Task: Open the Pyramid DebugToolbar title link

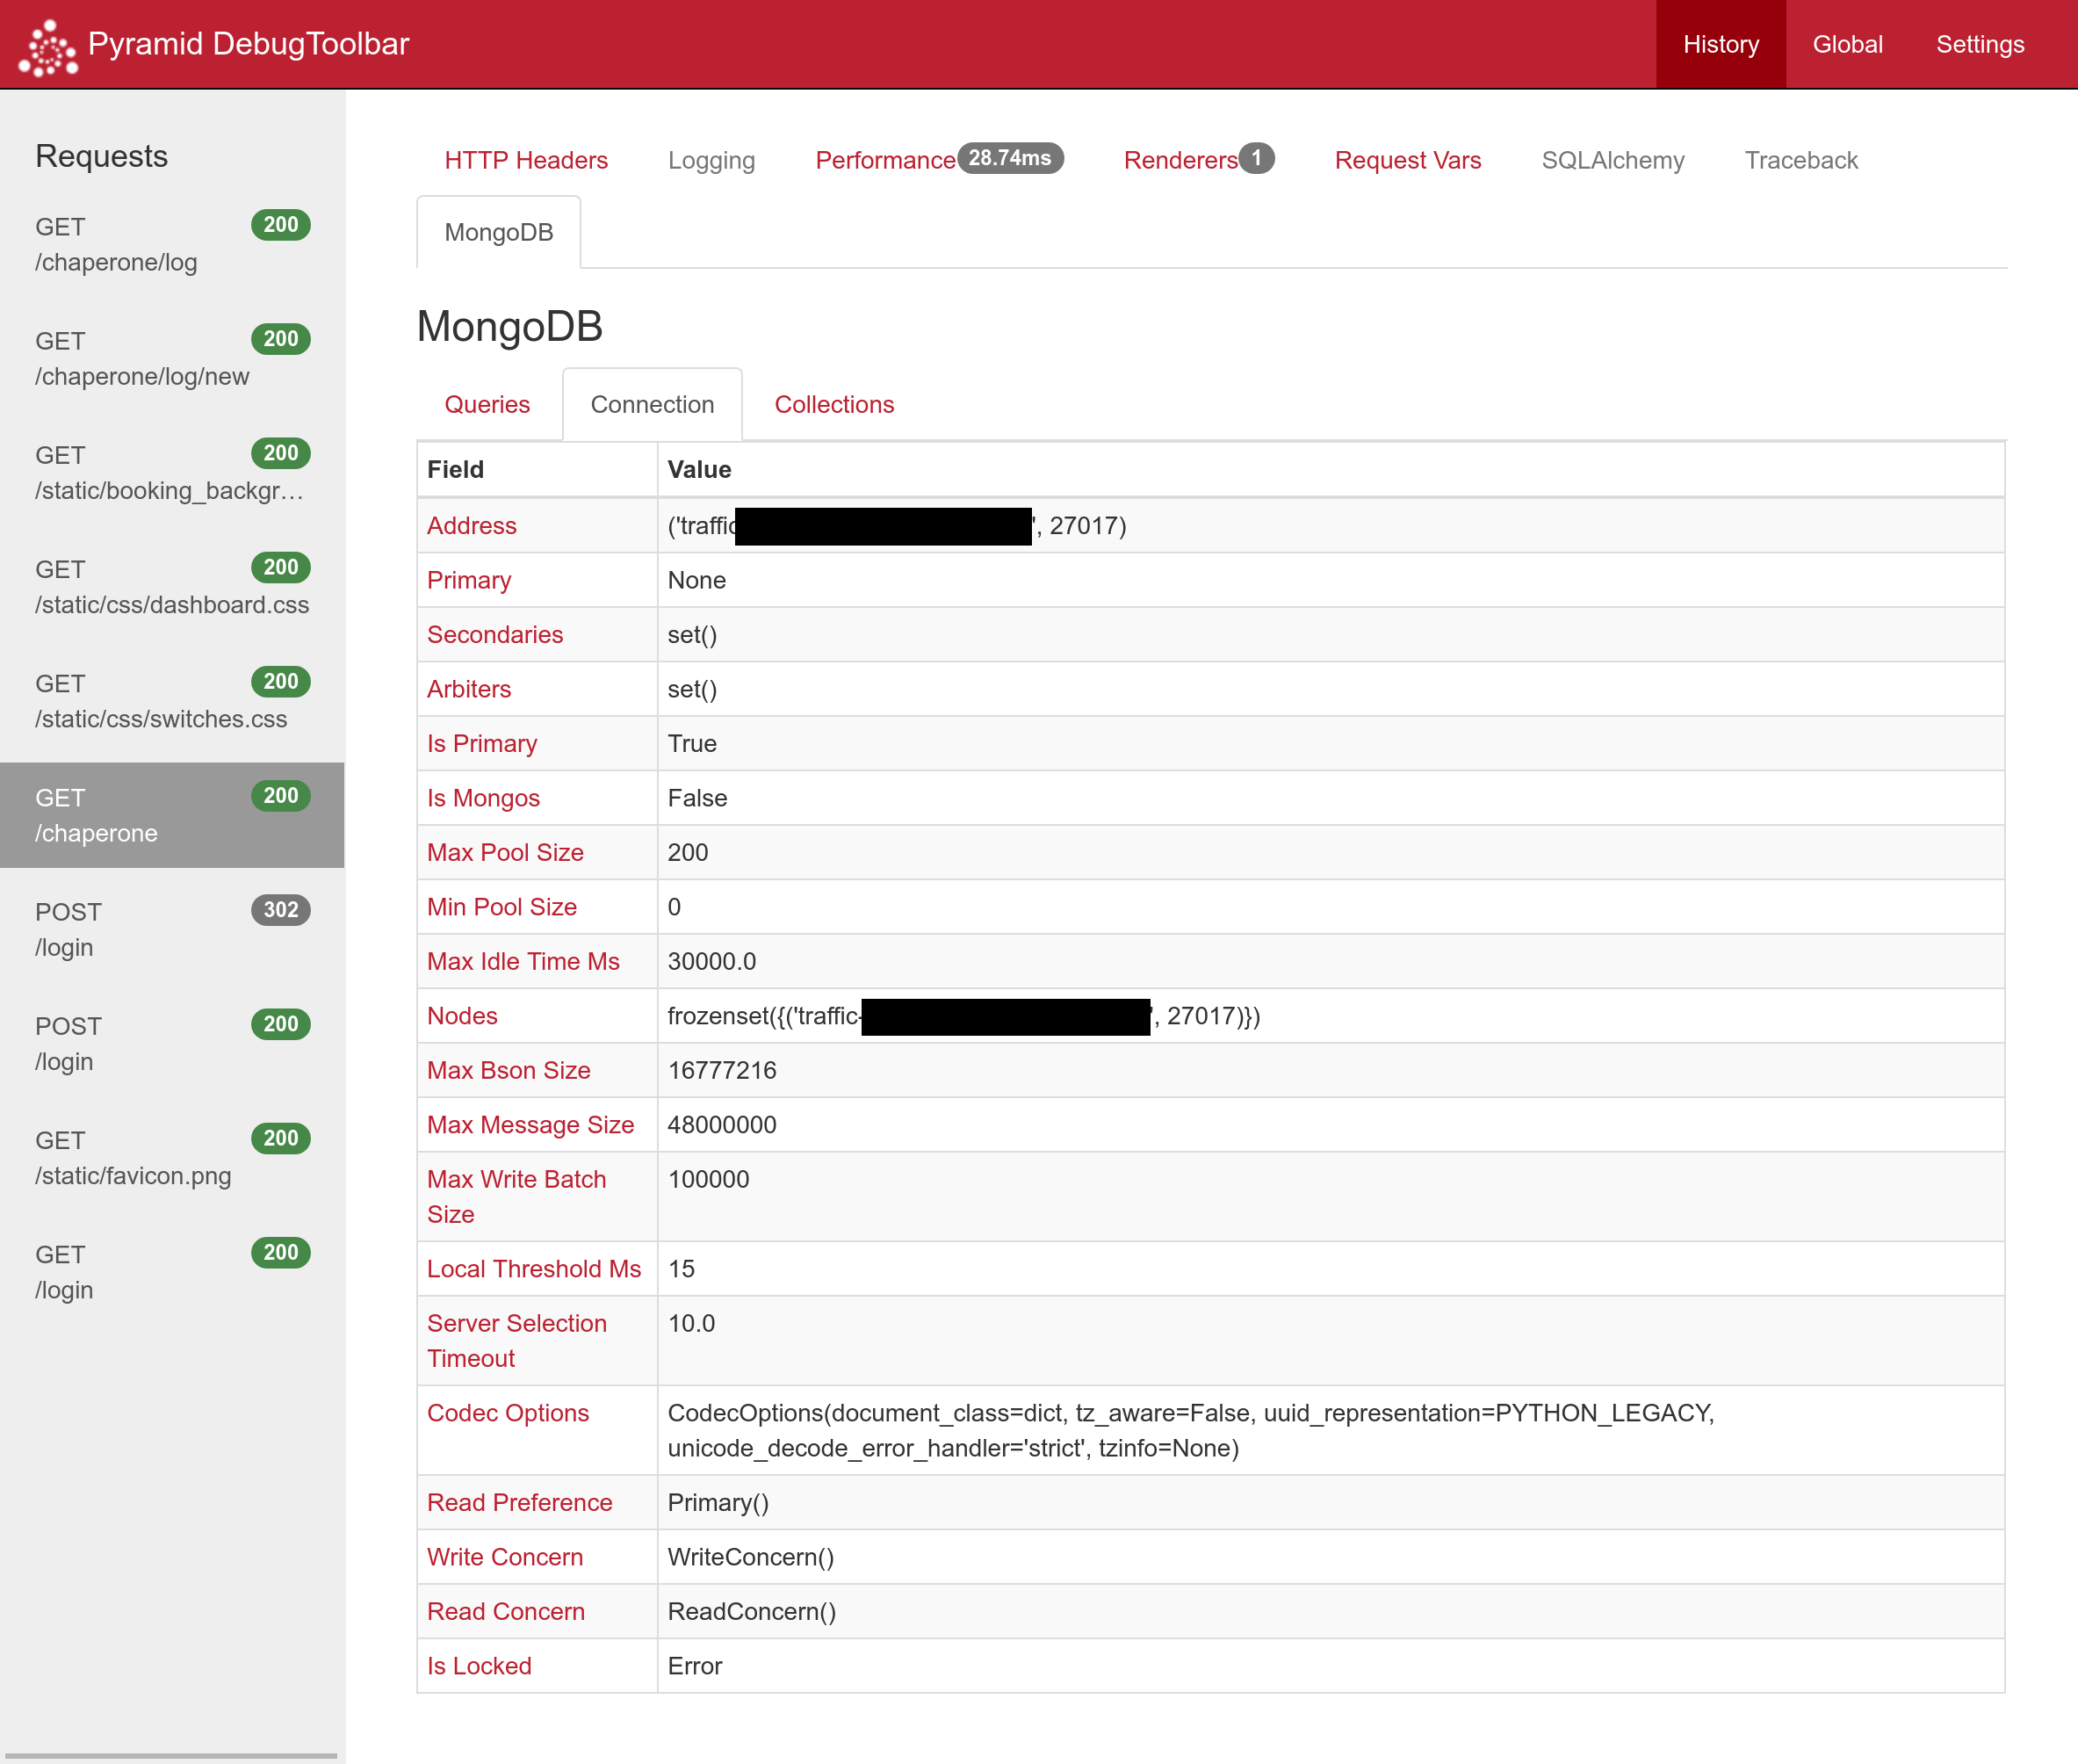Action: pos(248,44)
